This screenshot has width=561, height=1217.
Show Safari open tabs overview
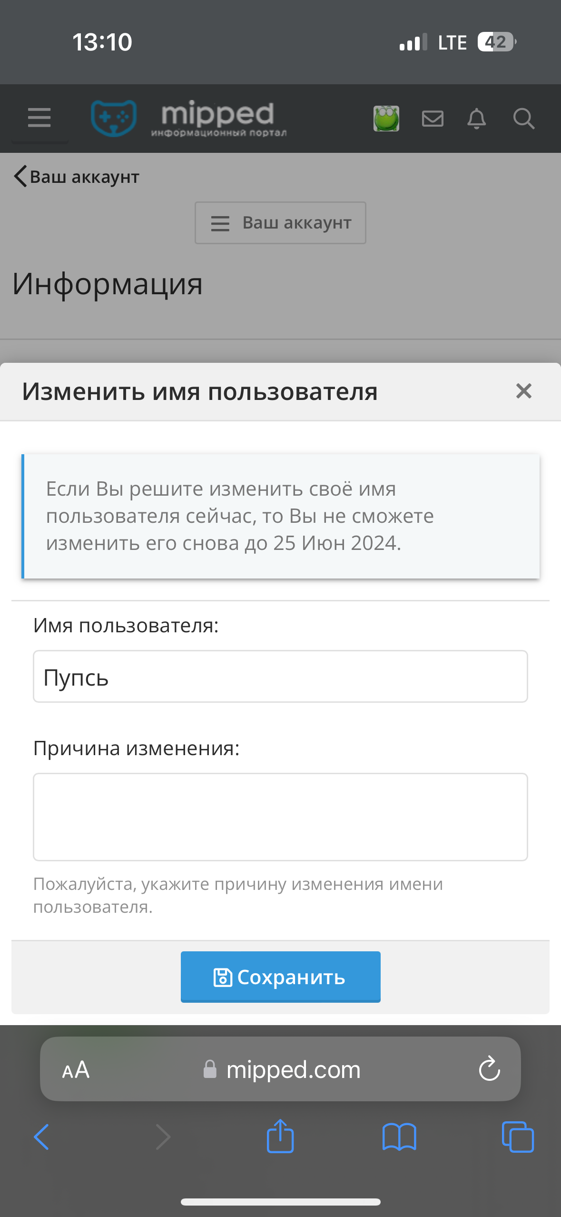pos(518,1137)
